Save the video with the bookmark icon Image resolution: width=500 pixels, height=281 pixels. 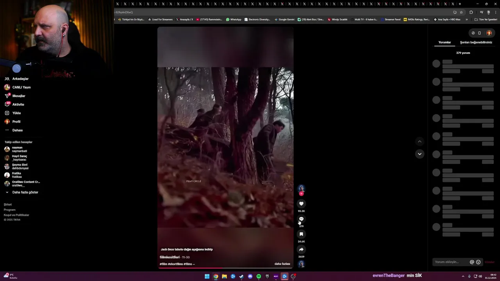click(x=301, y=234)
